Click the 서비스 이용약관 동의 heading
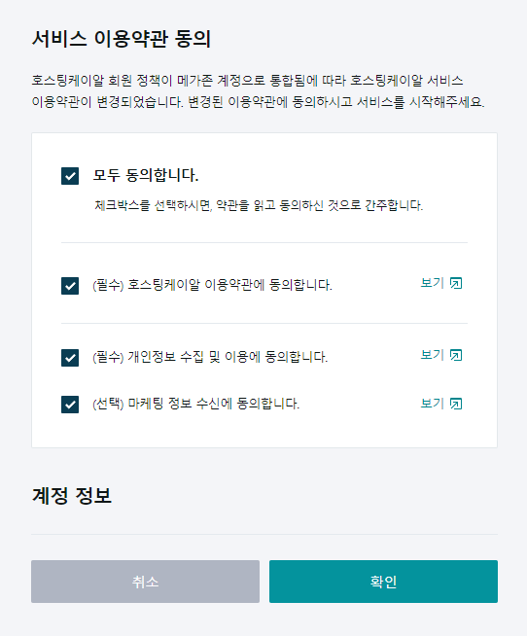The image size is (527, 636). (122, 39)
